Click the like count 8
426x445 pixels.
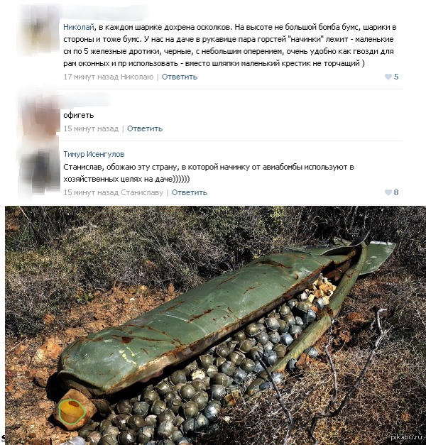point(396,192)
